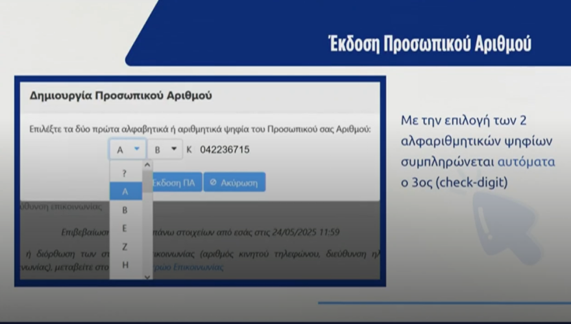This screenshot has width=571, height=324.
Task: Click the text (check-digit) in the side note
Action: click(472, 182)
